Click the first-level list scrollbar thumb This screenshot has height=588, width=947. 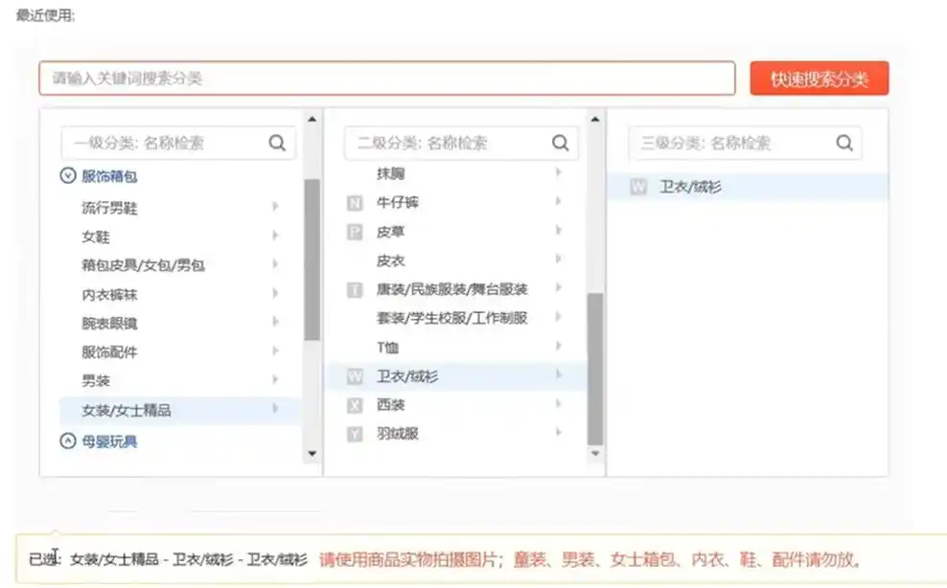312,259
